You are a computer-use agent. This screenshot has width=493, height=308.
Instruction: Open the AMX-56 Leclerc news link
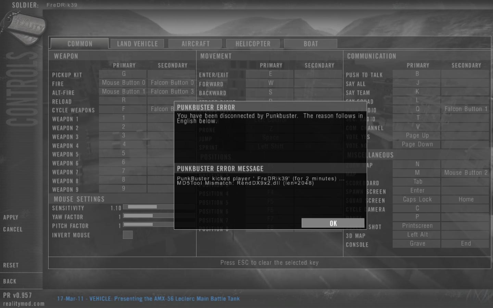(x=148, y=299)
